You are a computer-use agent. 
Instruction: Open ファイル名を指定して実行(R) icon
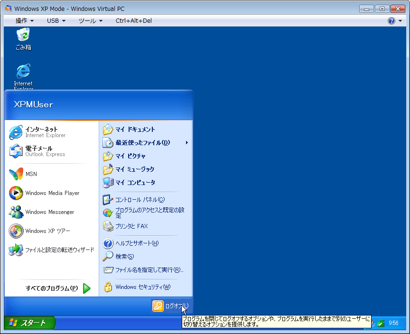pyautogui.click(x=108, y=269)
